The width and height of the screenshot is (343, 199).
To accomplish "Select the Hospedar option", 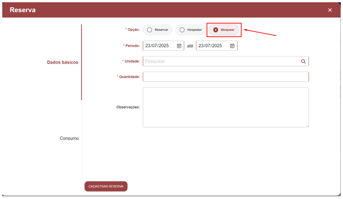I will pyautogui.click(x=190, y=30).
